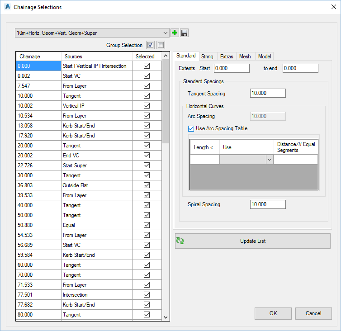Open the chainage selection preset dropdown

point(165,33)
